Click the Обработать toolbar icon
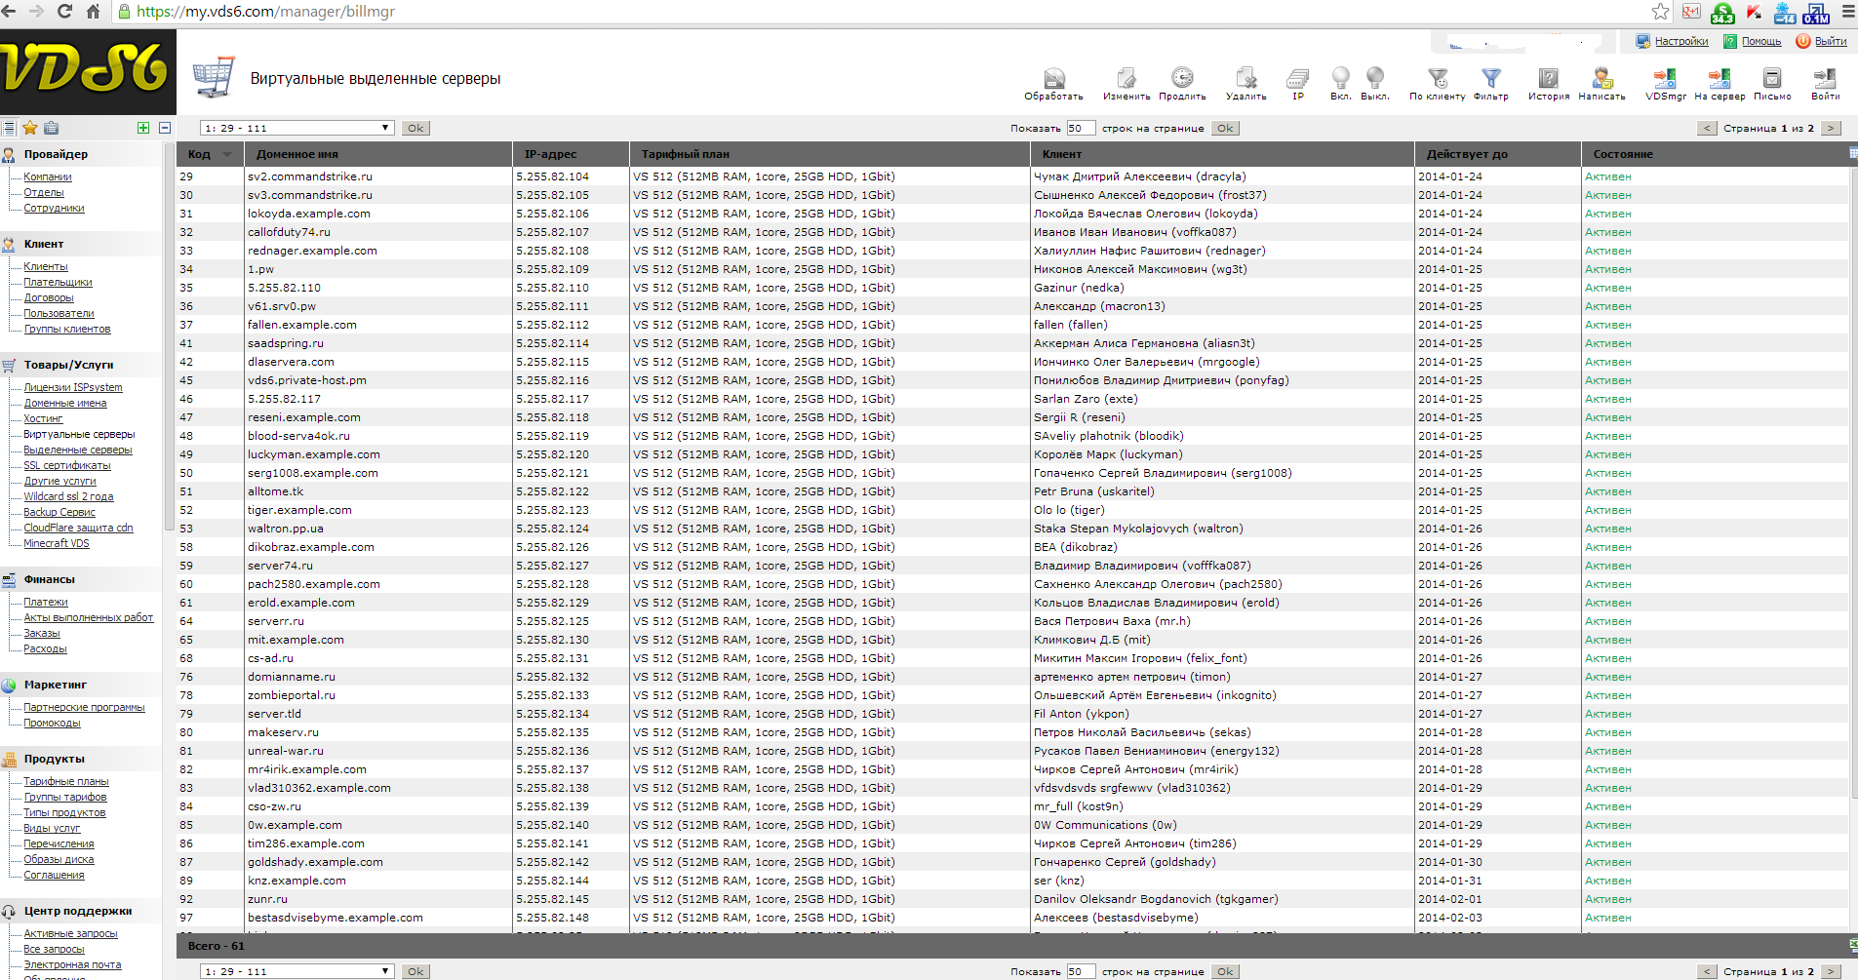The width and height of the screenshot is (1858, 980). point(1053,79)
